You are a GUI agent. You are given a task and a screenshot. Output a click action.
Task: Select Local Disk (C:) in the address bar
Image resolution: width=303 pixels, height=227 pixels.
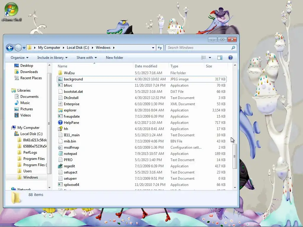tap(78, 48)
